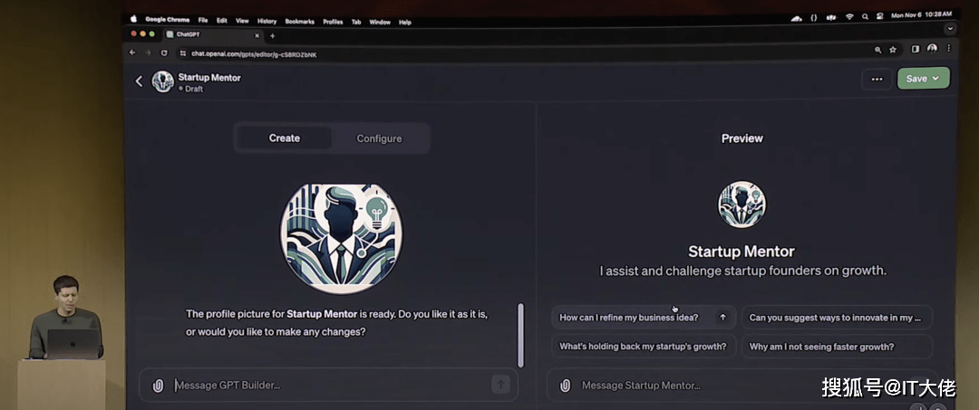Select 'How can I refine my business idea?' prompt

tap(643, 317)
